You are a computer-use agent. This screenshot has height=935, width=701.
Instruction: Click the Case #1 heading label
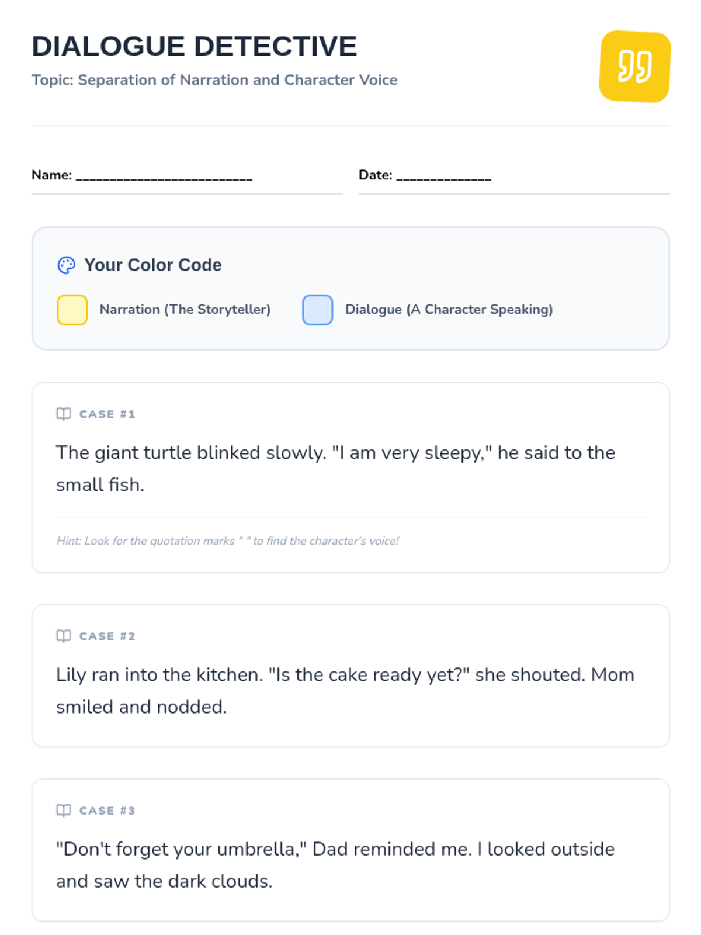click(107, 414)
